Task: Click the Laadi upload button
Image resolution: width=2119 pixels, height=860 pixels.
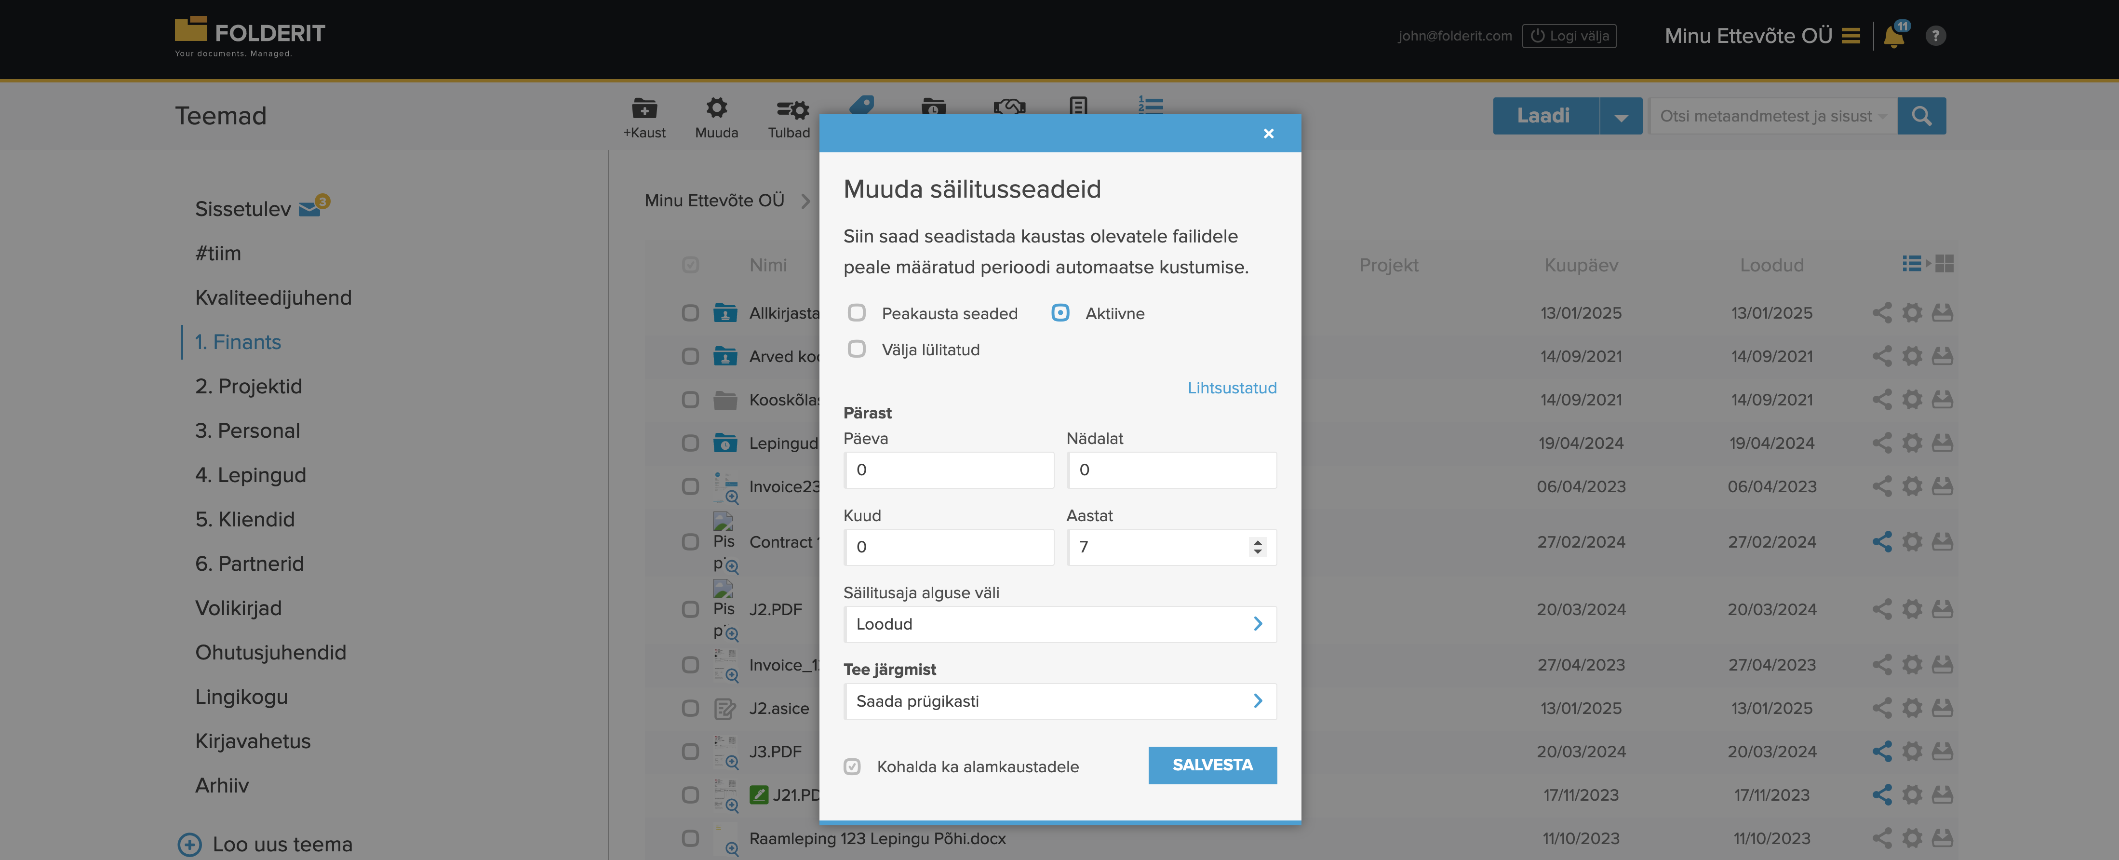Action: tap(1545, 116)
